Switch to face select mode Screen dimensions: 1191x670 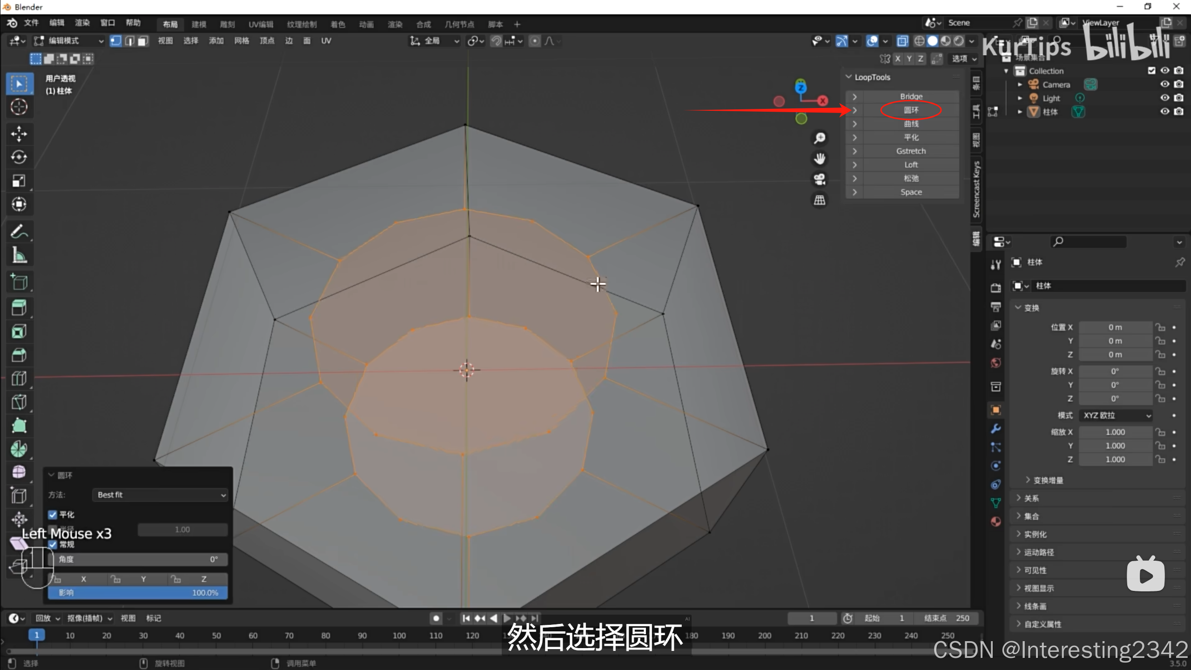tap(142, 41)
